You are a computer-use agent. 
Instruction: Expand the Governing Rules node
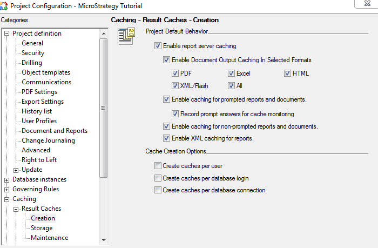[x=6, y=190]
